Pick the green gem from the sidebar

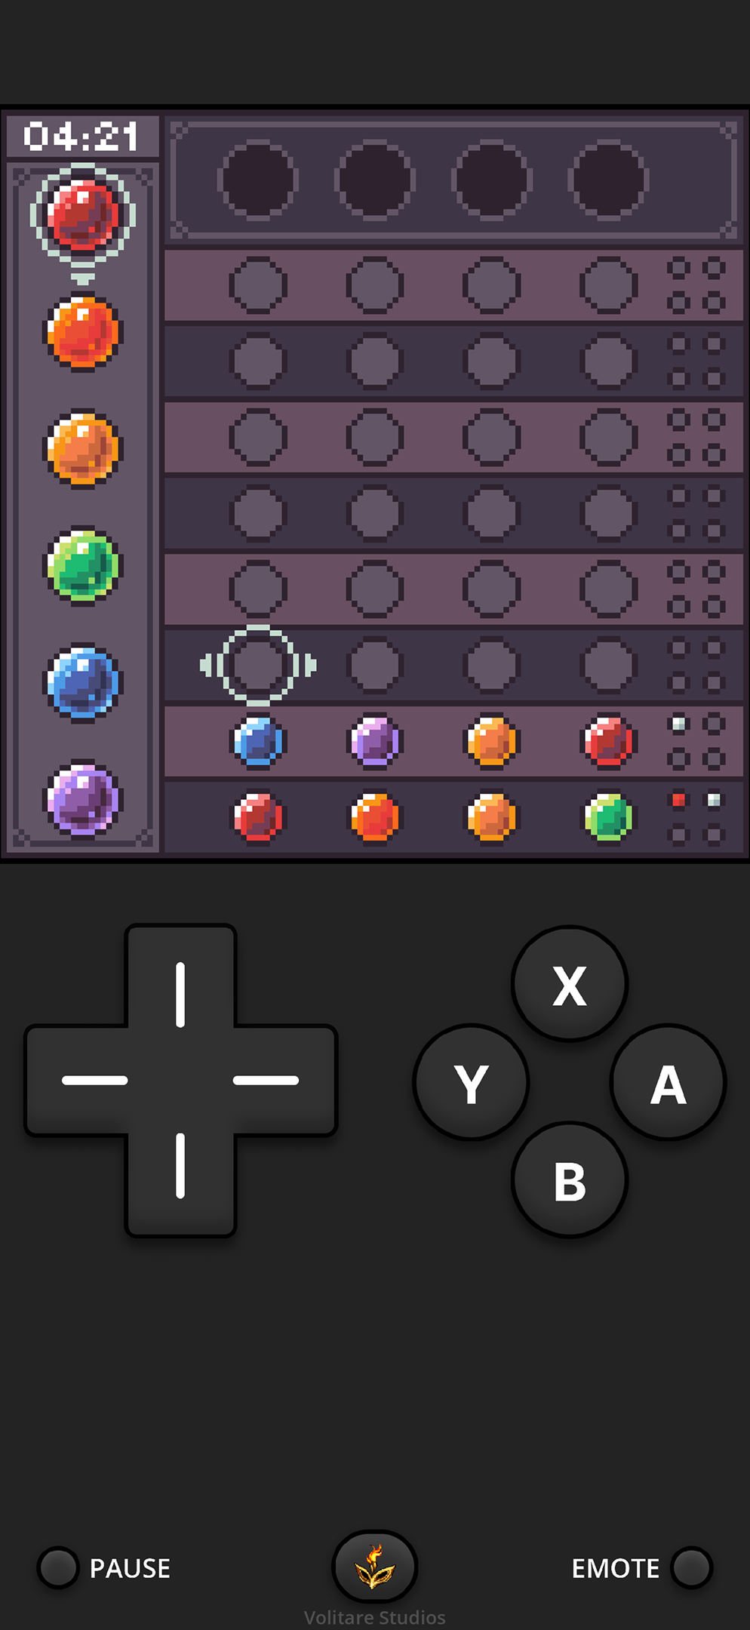click(x=83, y=566)
